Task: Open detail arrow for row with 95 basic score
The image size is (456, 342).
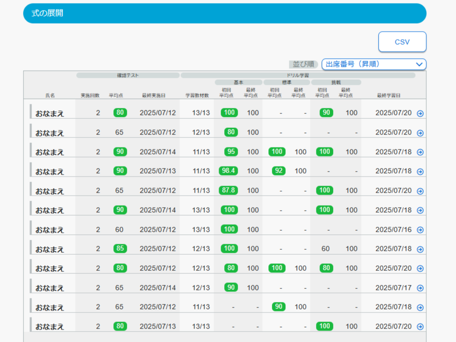Action: coord(420,152)
